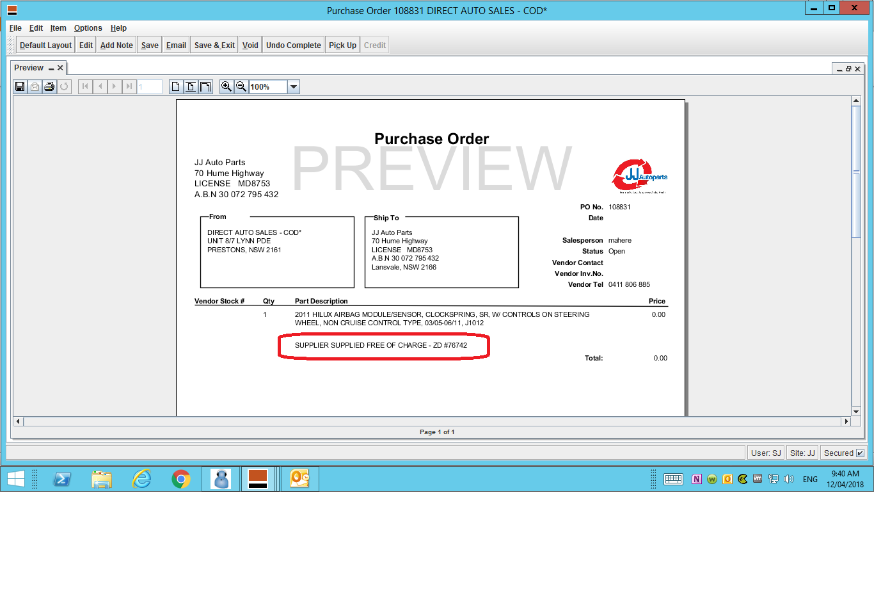This screenshot has width=874, height=607.
Task: Click the ENG language indicator
Action: pyautogui.click(x=810, y=479)
